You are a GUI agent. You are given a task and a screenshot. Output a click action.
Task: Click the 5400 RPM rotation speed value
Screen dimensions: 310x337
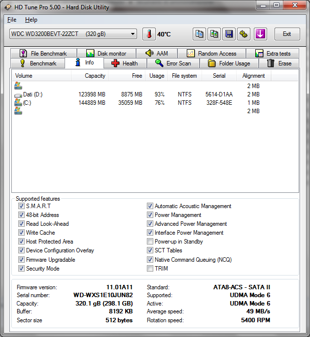tap(255, 320)
